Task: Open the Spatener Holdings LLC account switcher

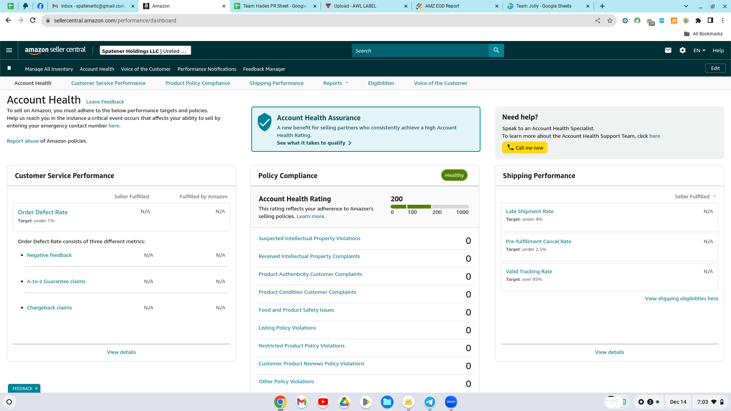Action: pos(145,51)
